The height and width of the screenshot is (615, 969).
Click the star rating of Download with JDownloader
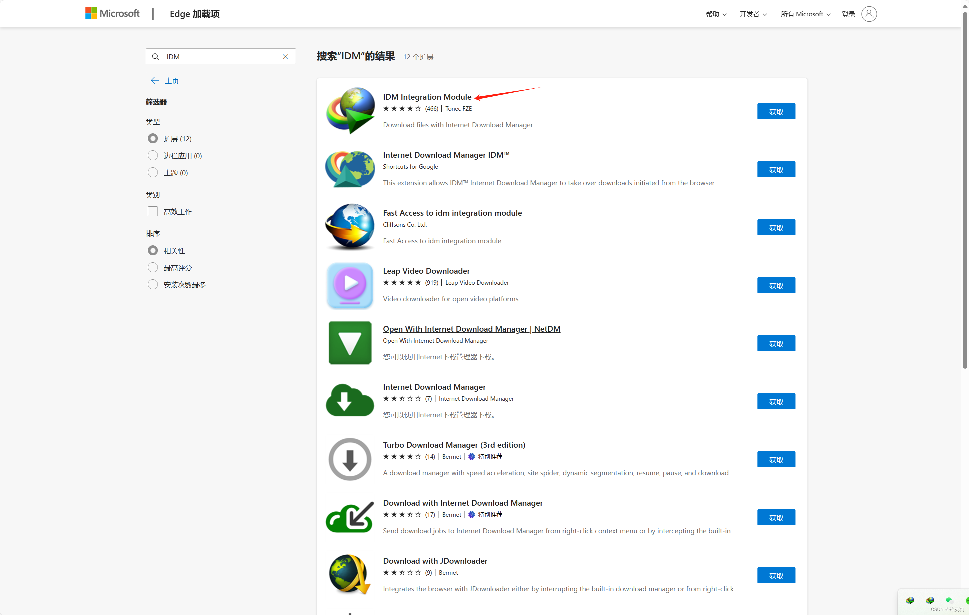tap(402, 572)
